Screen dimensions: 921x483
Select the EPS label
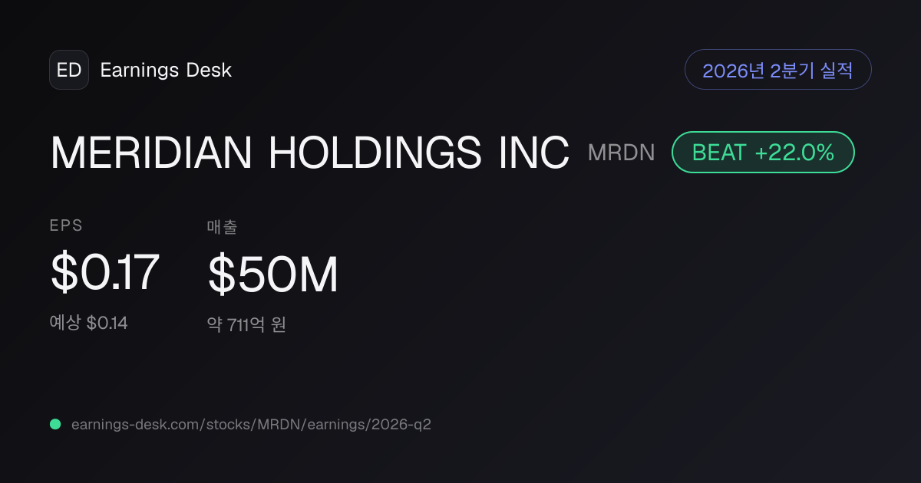(66, 225)
